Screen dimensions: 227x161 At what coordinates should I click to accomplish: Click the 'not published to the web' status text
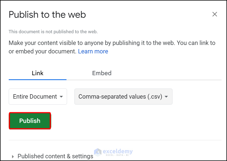click(x=53, y=32)
